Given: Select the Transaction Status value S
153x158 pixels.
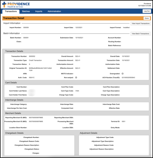Looking at the screenshot, I should (x=30, y=64).
